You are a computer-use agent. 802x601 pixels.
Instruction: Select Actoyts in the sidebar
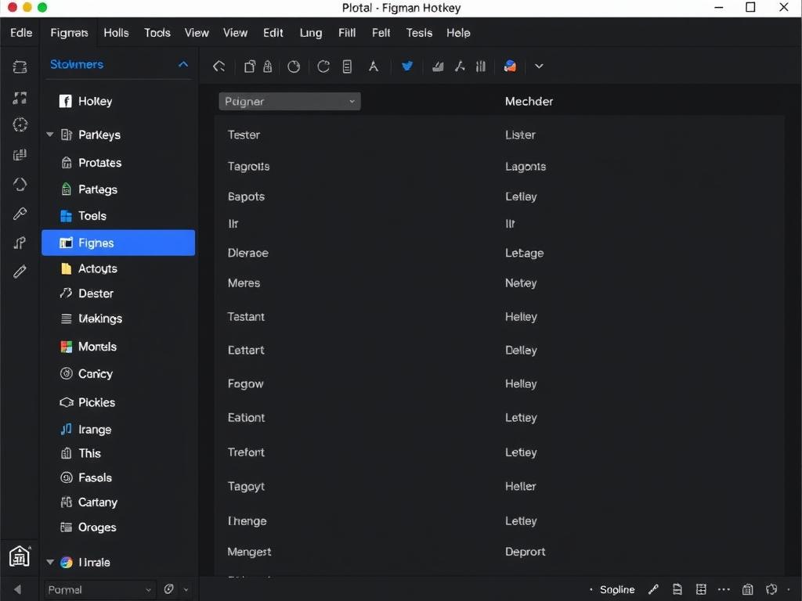118,268
